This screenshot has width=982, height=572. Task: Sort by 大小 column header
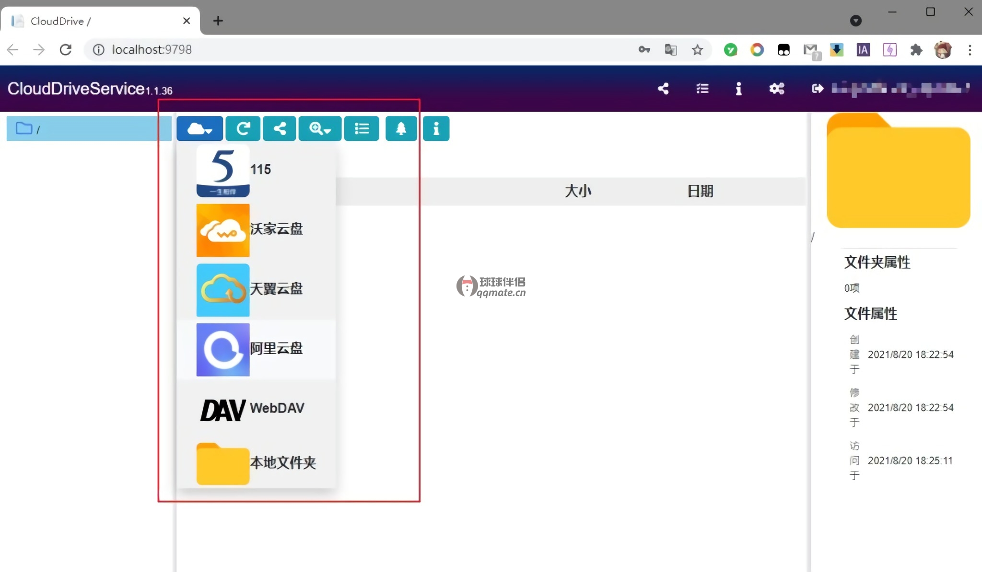(578, 191)
